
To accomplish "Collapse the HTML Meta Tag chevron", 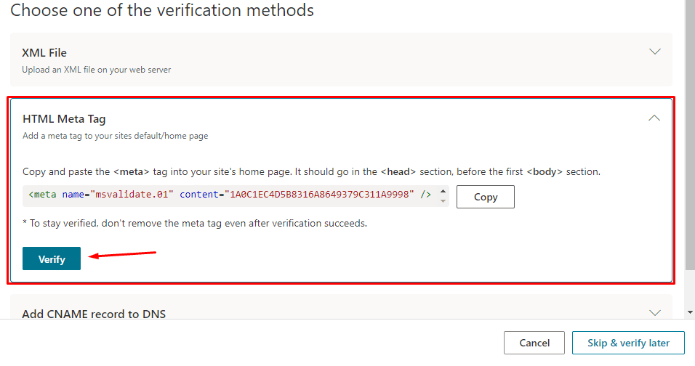I will point(654,118).
